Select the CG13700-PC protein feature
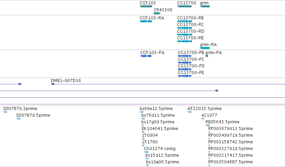 pyautogui.click(x=185, y=63)
